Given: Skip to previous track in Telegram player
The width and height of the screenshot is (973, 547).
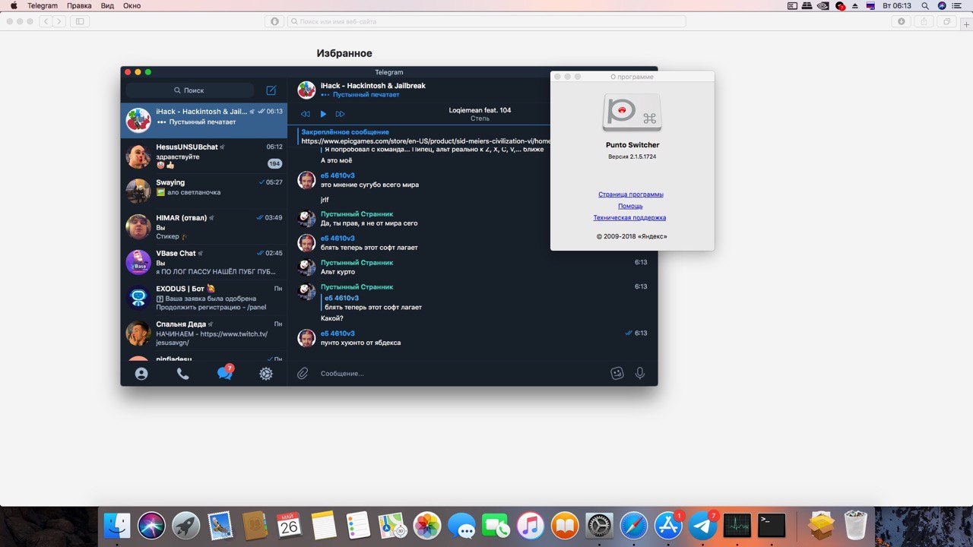Looking at the screenshot, I should pyautogui.click(x=306, y=114).
